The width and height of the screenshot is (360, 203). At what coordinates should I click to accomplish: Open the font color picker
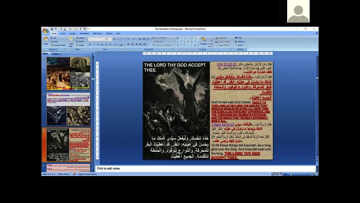tap(121, 44)
